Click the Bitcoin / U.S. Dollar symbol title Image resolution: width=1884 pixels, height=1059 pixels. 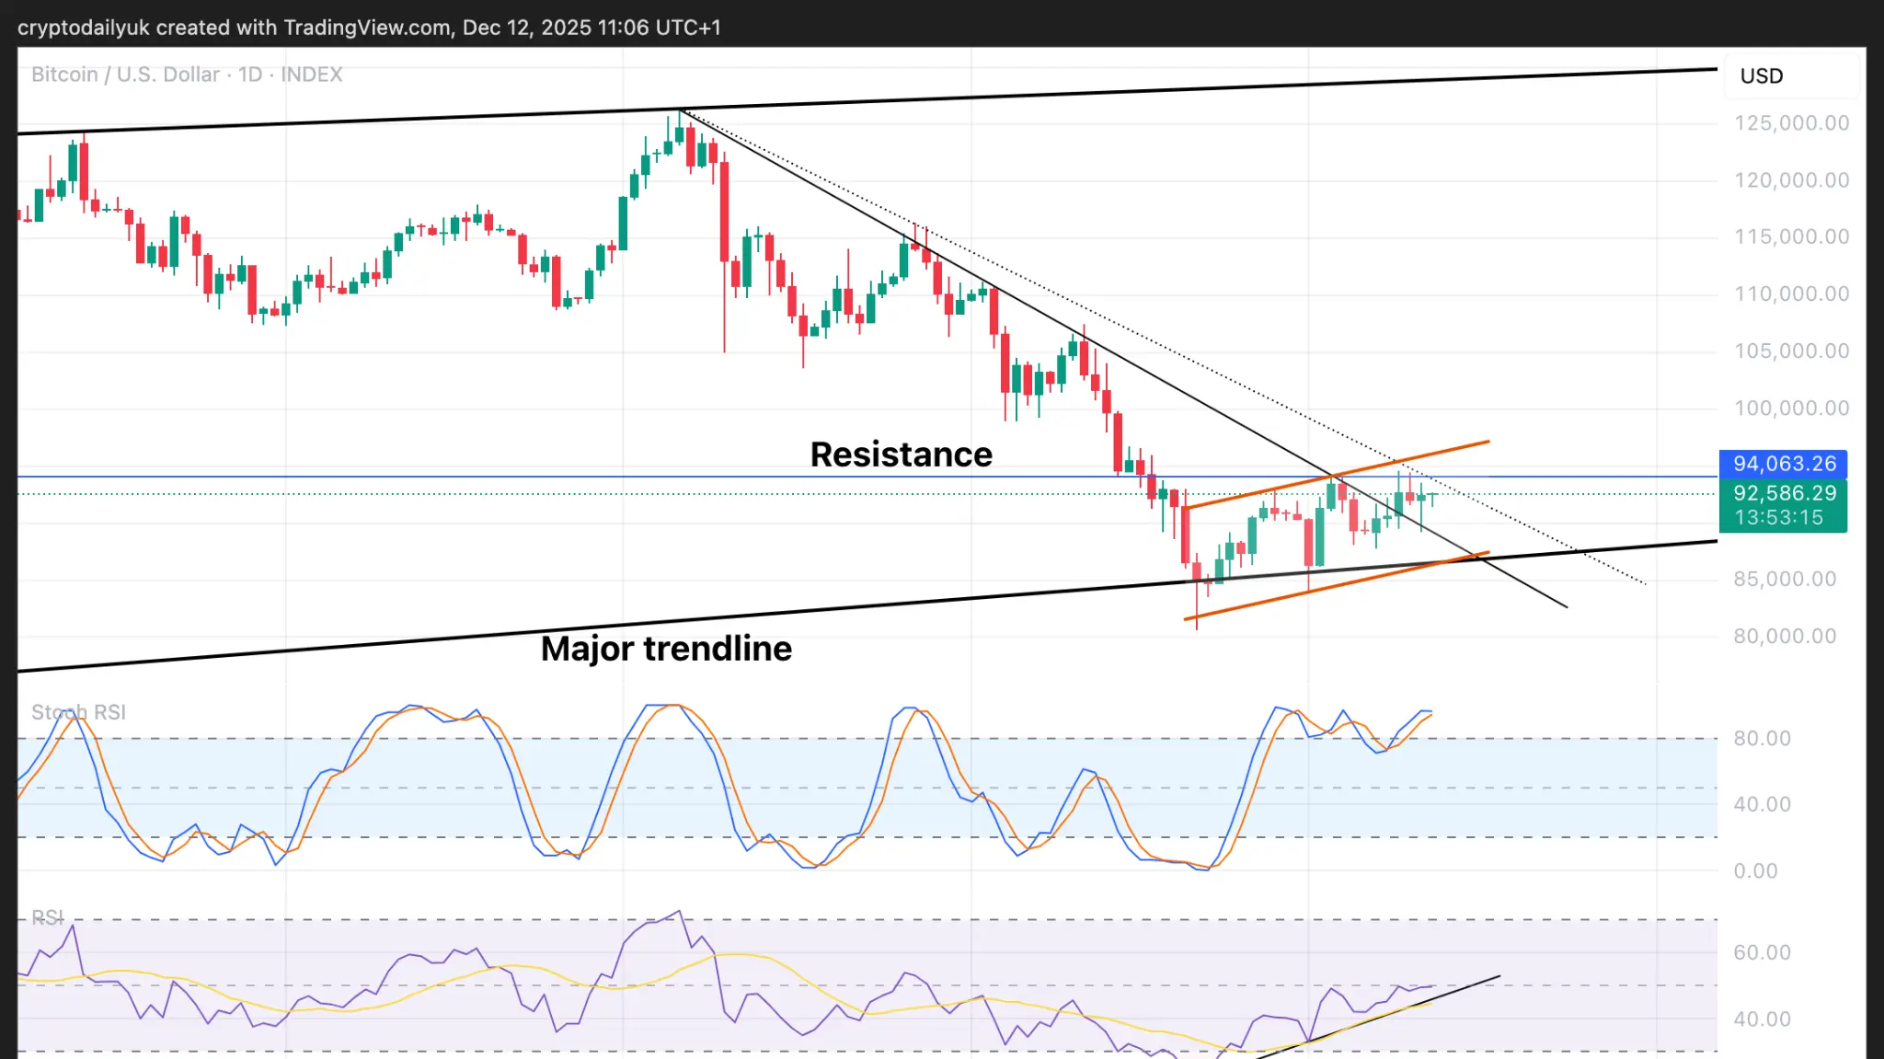click(125, 75)
